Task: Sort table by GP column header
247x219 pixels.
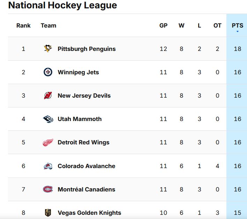Action: coord(163,25)
